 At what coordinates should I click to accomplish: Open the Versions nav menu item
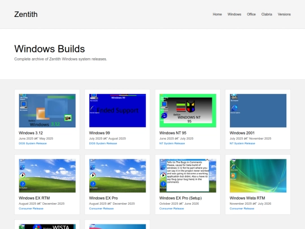[284, 14]
